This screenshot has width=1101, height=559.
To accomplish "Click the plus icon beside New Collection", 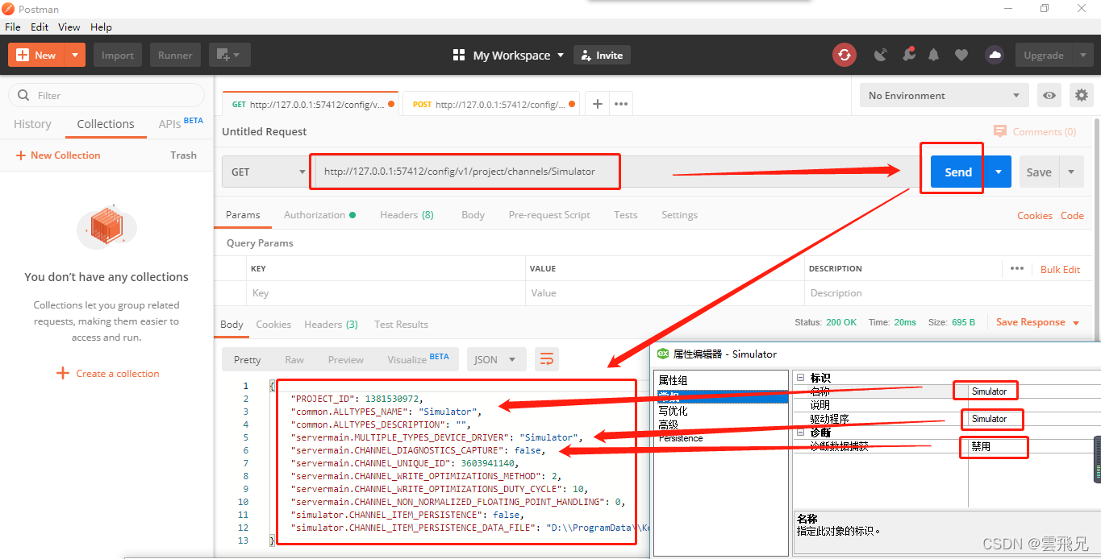I will tap(21, 155).
